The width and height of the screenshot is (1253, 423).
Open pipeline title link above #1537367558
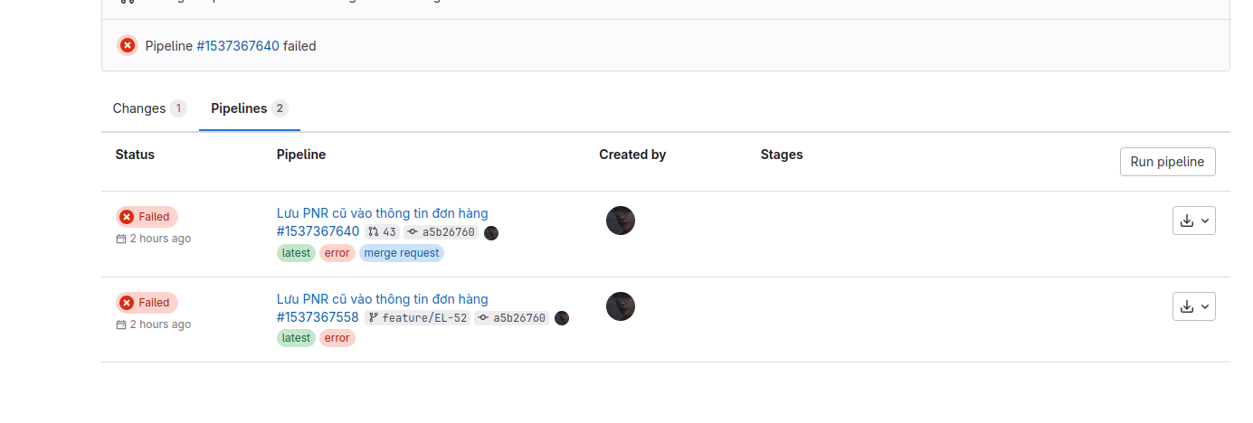(x=382, y=299)
